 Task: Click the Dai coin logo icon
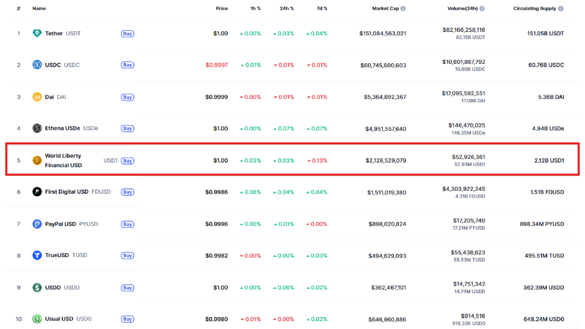point(37,97)
